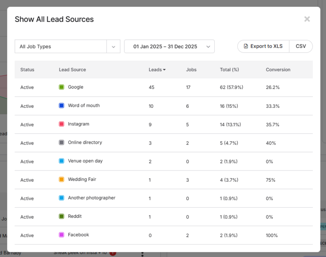Viewport: 326px width, 257px height.
Task: Click the 62 (57.9%) total cell
Action: pyautogui.click(x=231, y=87)
